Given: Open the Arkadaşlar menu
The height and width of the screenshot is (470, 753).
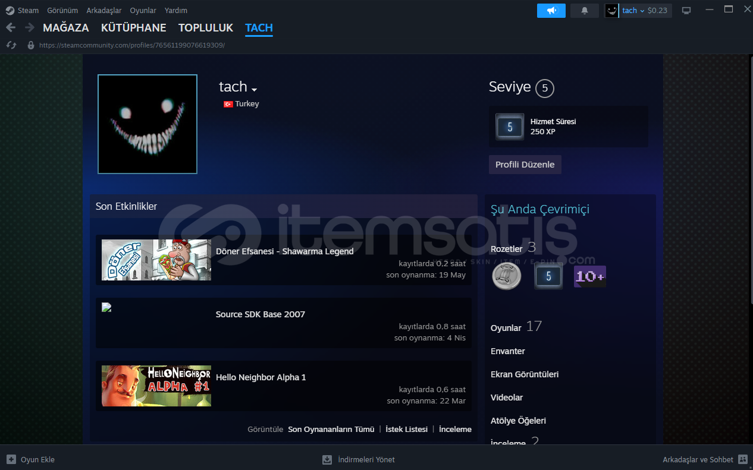Looking at the screenshot, I should coord(104,10).
